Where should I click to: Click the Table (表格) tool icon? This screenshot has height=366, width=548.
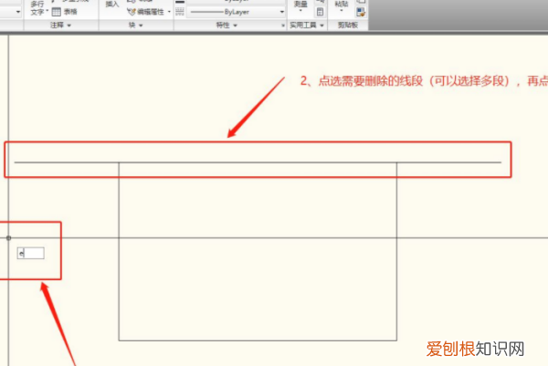(58, 12)
